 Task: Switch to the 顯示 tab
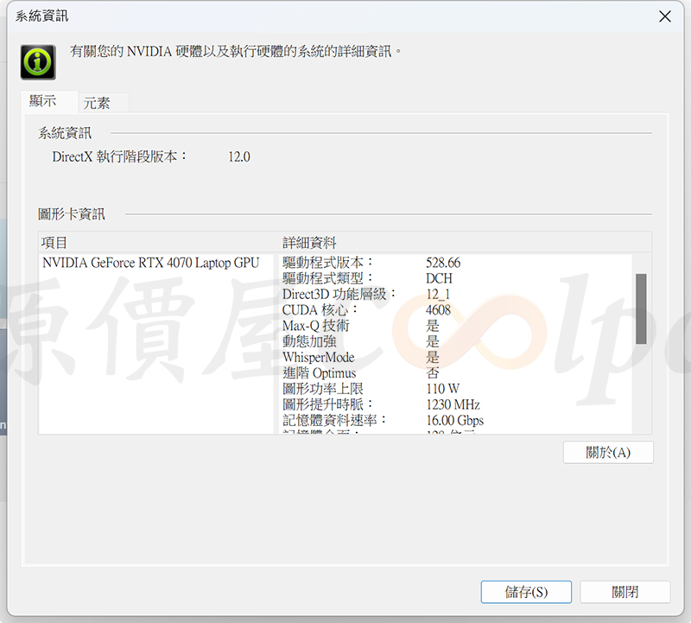click(49, 101)
